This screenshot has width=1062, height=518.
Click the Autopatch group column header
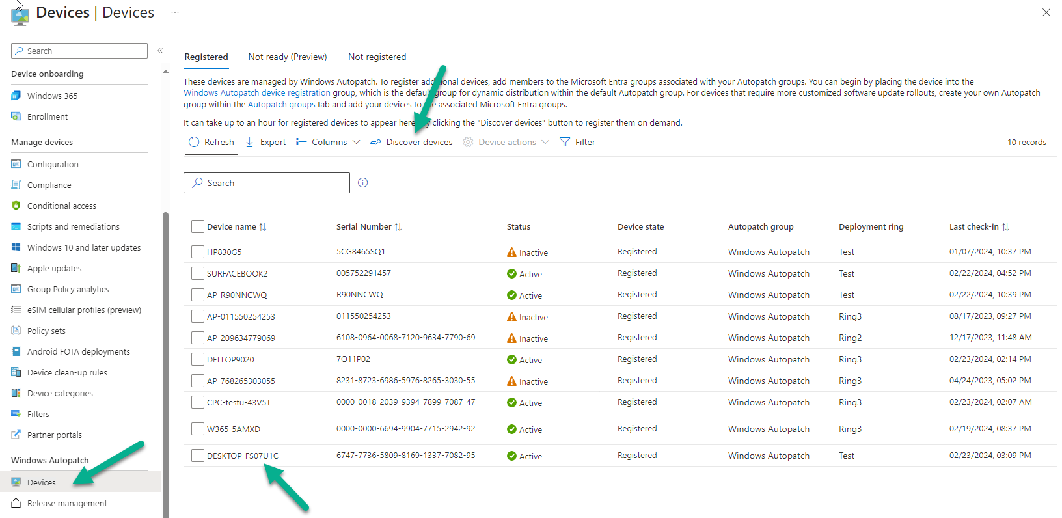coord(761,226)
